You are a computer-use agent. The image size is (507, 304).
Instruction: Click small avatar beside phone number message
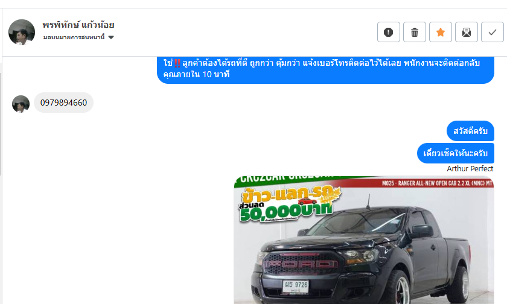pyautogui.click(x=21, y=104)
